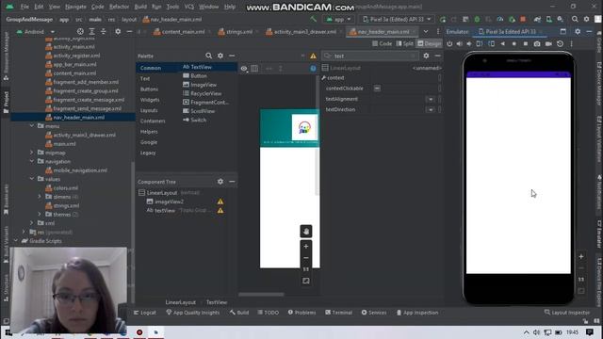Show hidden editor tabs chevron
The width and height of the screenshot is (603, 339).
(426, 31)
